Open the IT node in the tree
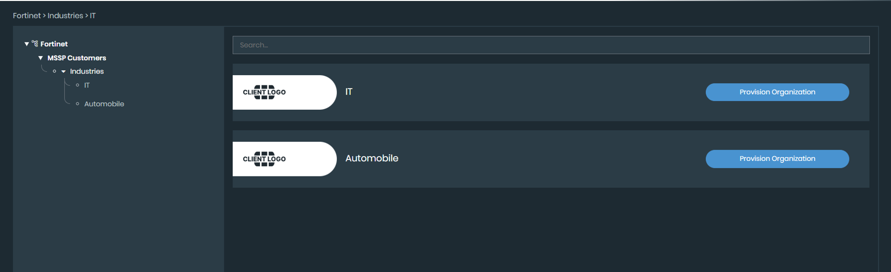The width and height of the screenshot is (891, 272). click(x=87, y=85)
